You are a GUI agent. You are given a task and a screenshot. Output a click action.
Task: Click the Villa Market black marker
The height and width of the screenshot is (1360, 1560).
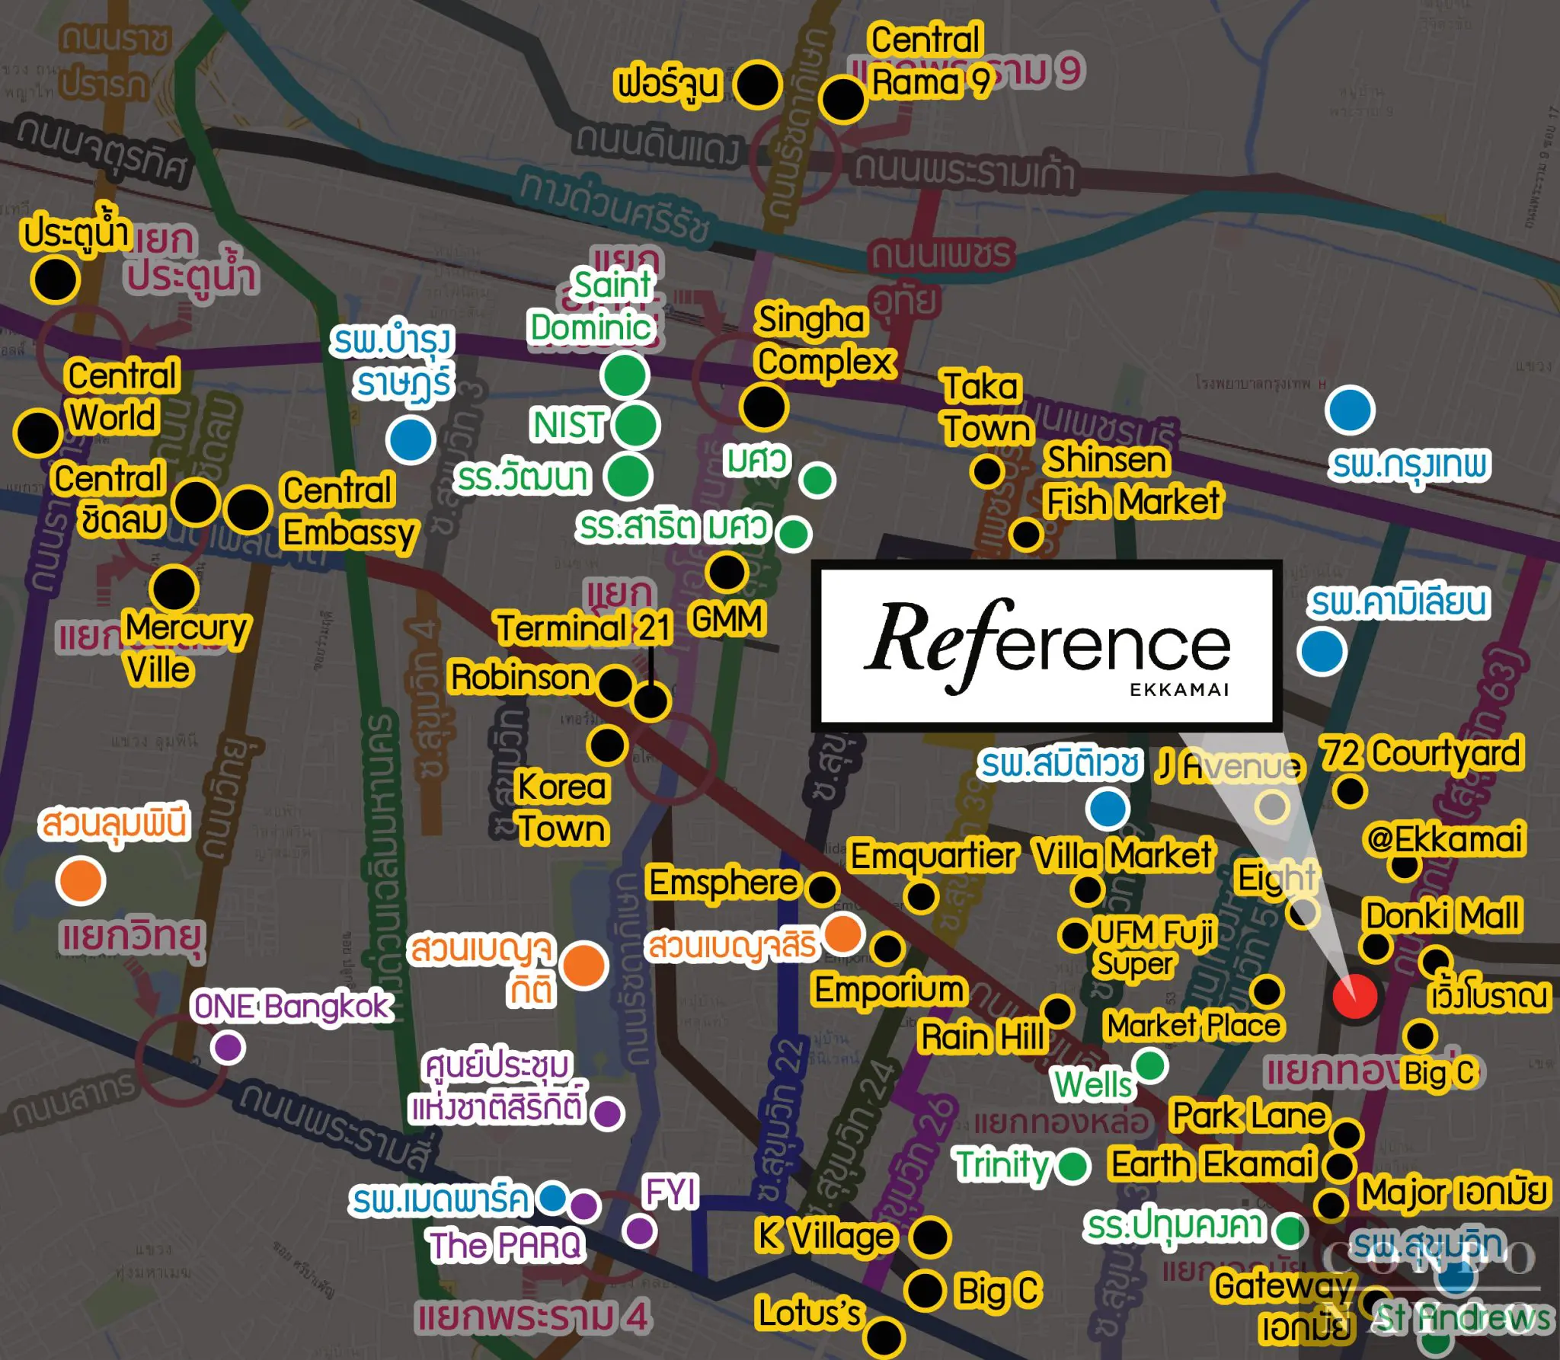click(1087, 889)
